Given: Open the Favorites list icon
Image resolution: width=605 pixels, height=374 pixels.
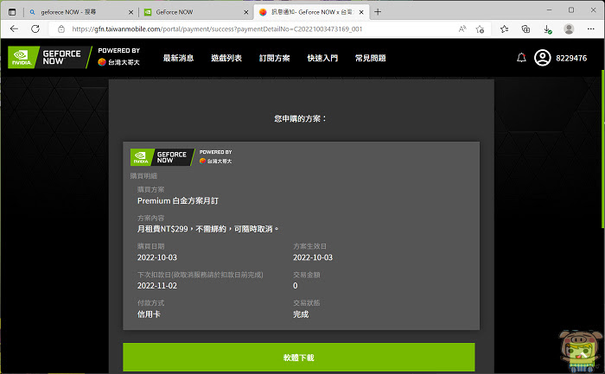Looking at the screenshot, I should coord(504,29).
